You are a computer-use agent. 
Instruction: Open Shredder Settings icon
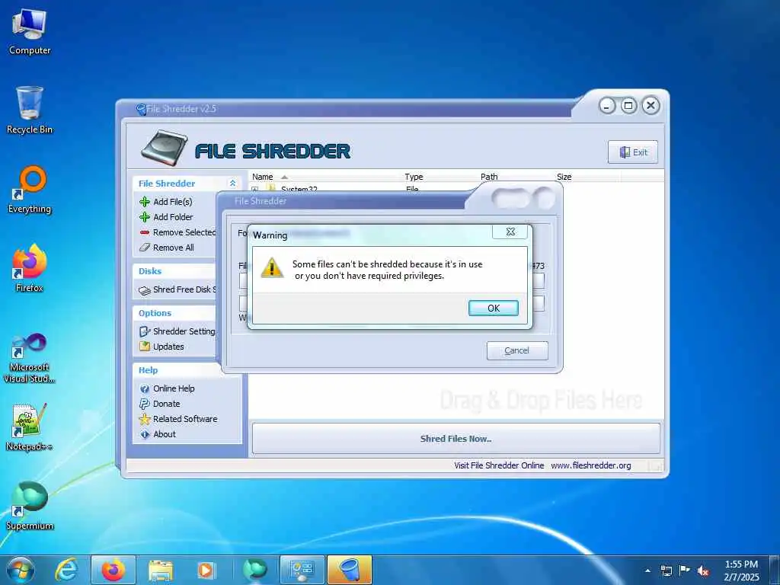(145, 331)
